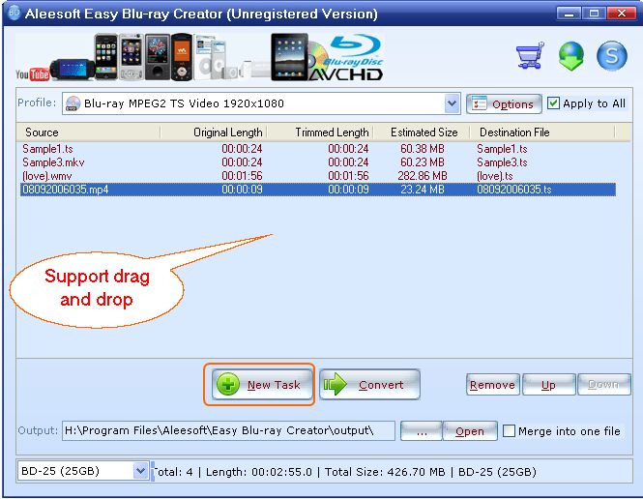Image resolution: width=643 pixels, height=499 pixels.
Task: Select the Sample3.mkv source row
Action: coord(318,161)
